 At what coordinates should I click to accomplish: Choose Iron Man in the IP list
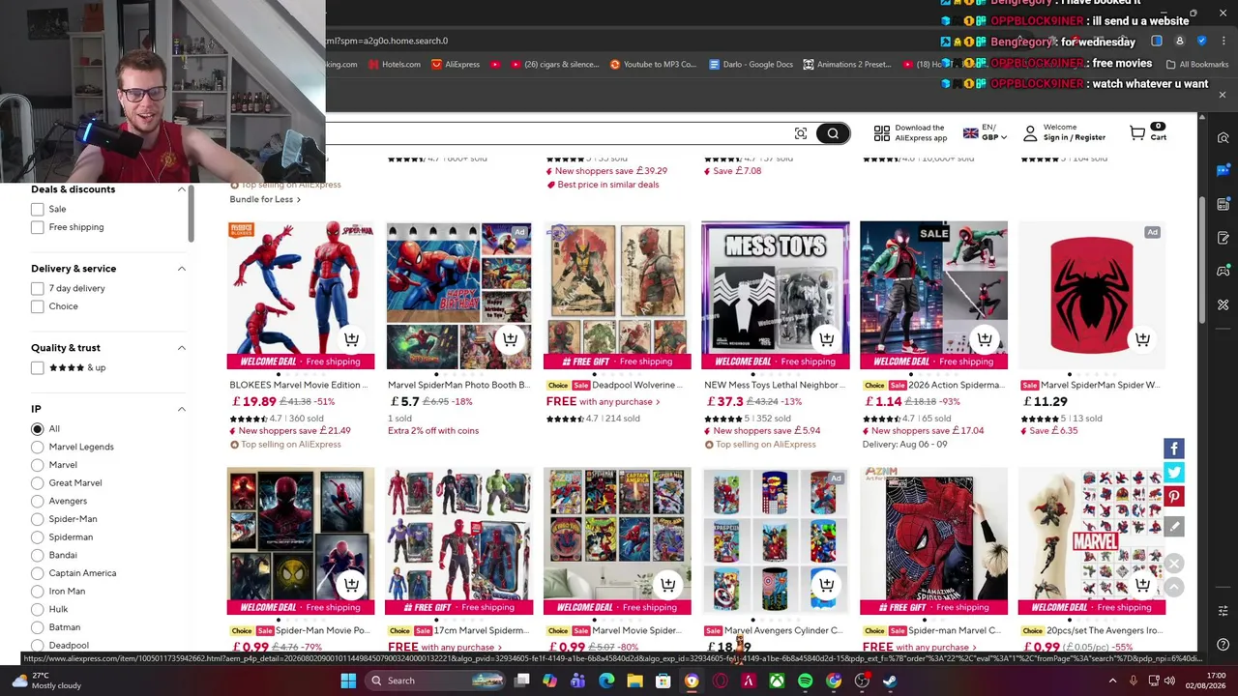tap(38, 592)
